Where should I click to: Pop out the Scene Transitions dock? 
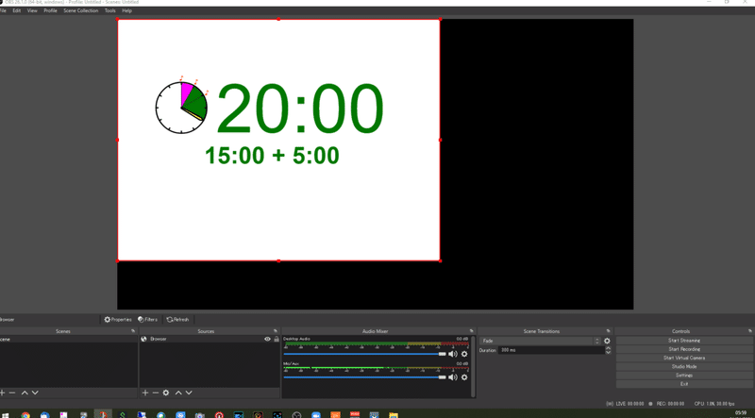pos(608,331)
